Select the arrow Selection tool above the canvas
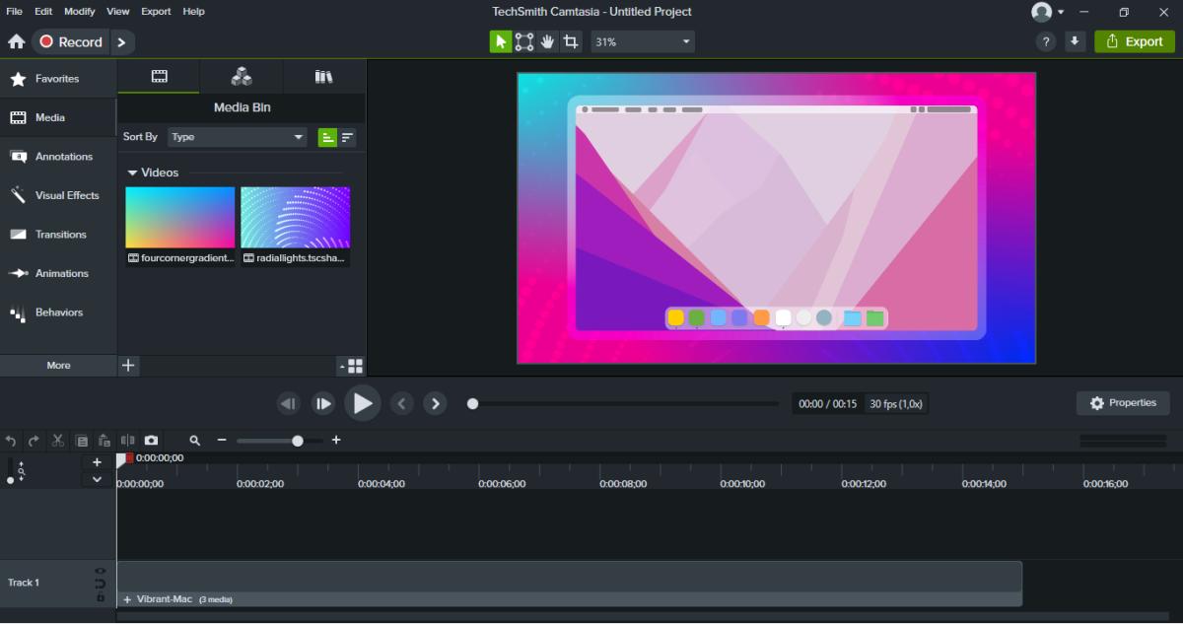This screenshot has width=1183, height=624. click(501, 41)
